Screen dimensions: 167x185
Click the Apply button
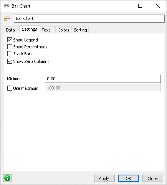[104, 178]
